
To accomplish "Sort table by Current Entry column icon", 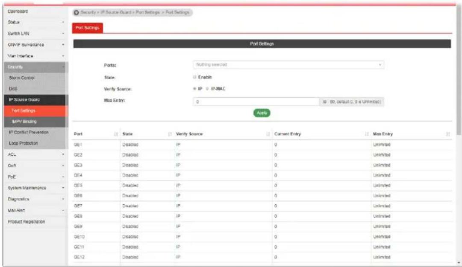I will click(367, 134).
